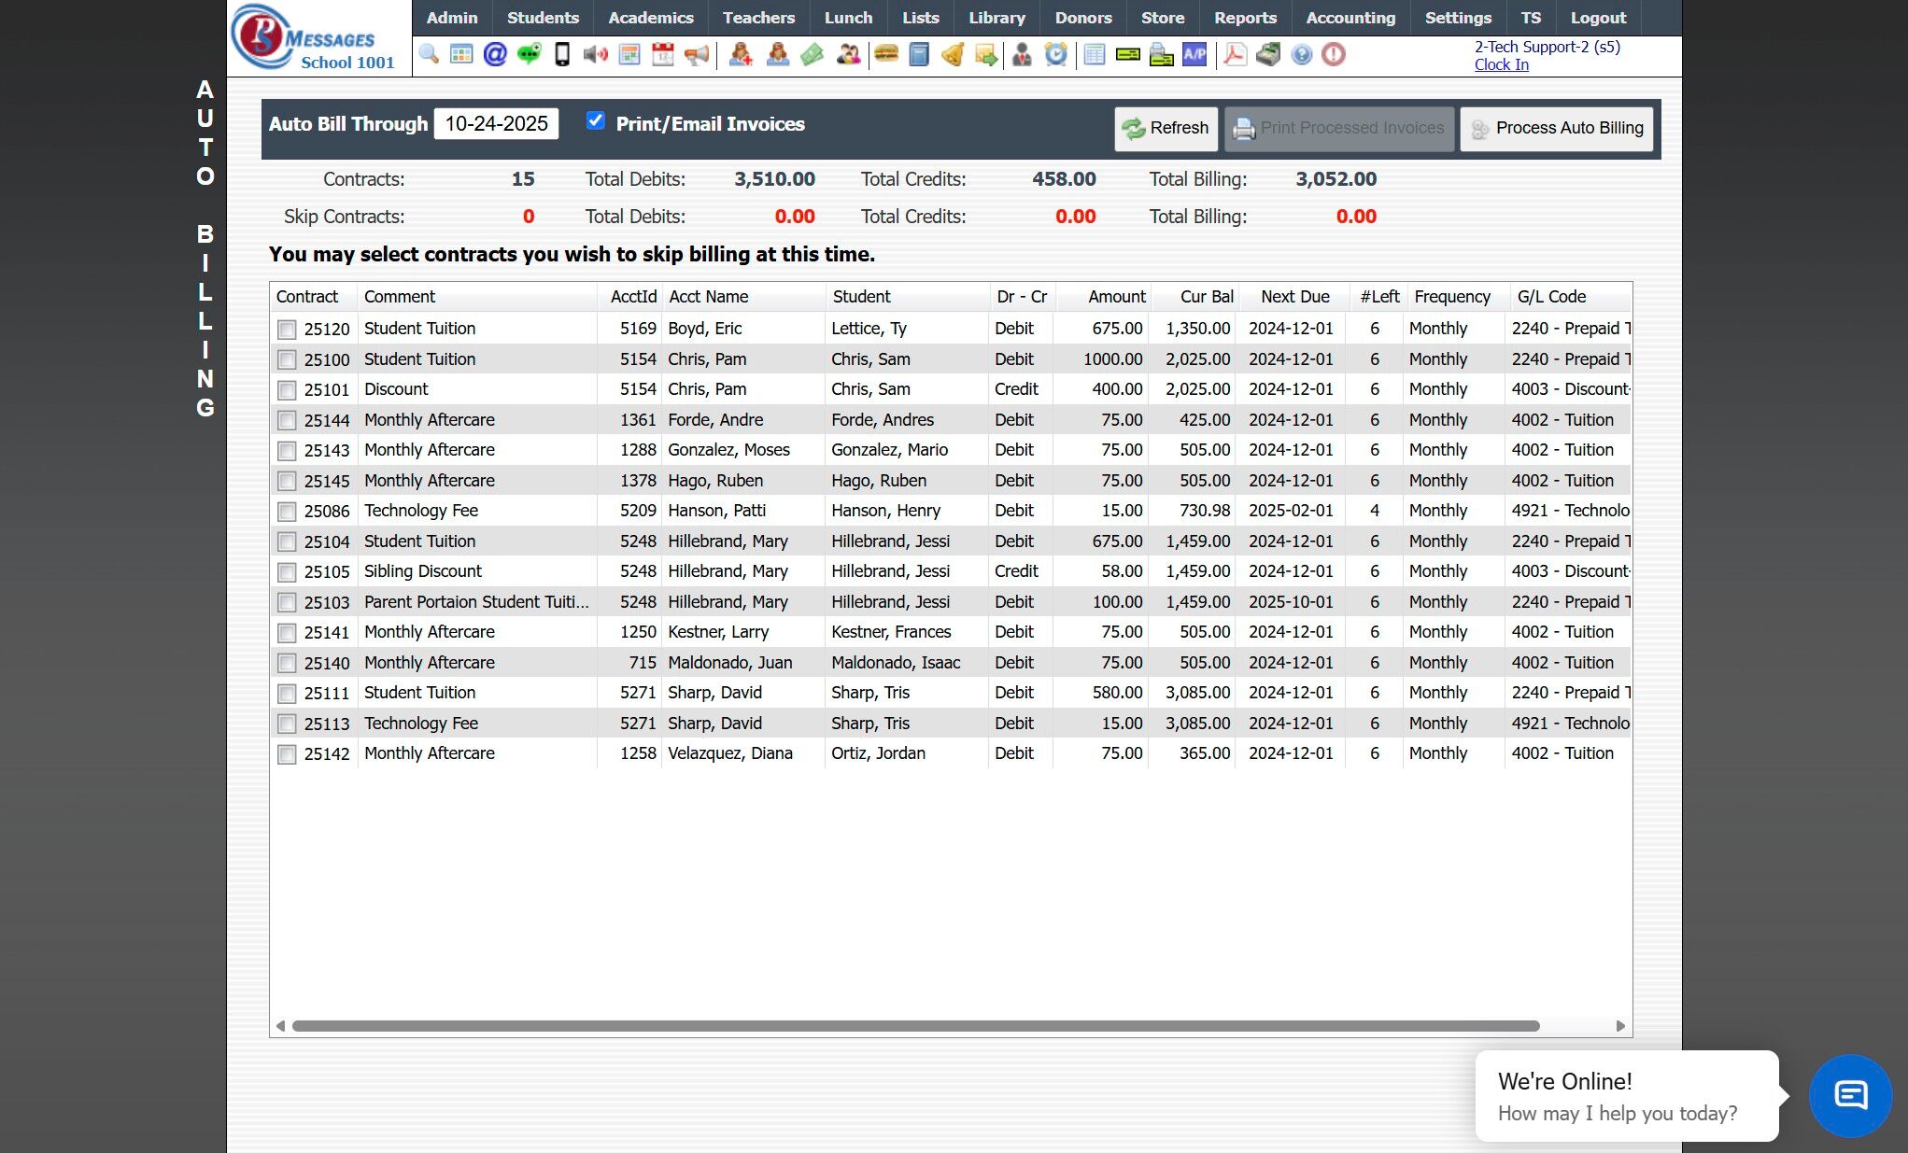Click the green chat bubble icon
Screen dimensions: 1908x1153
tap(529, 54)
